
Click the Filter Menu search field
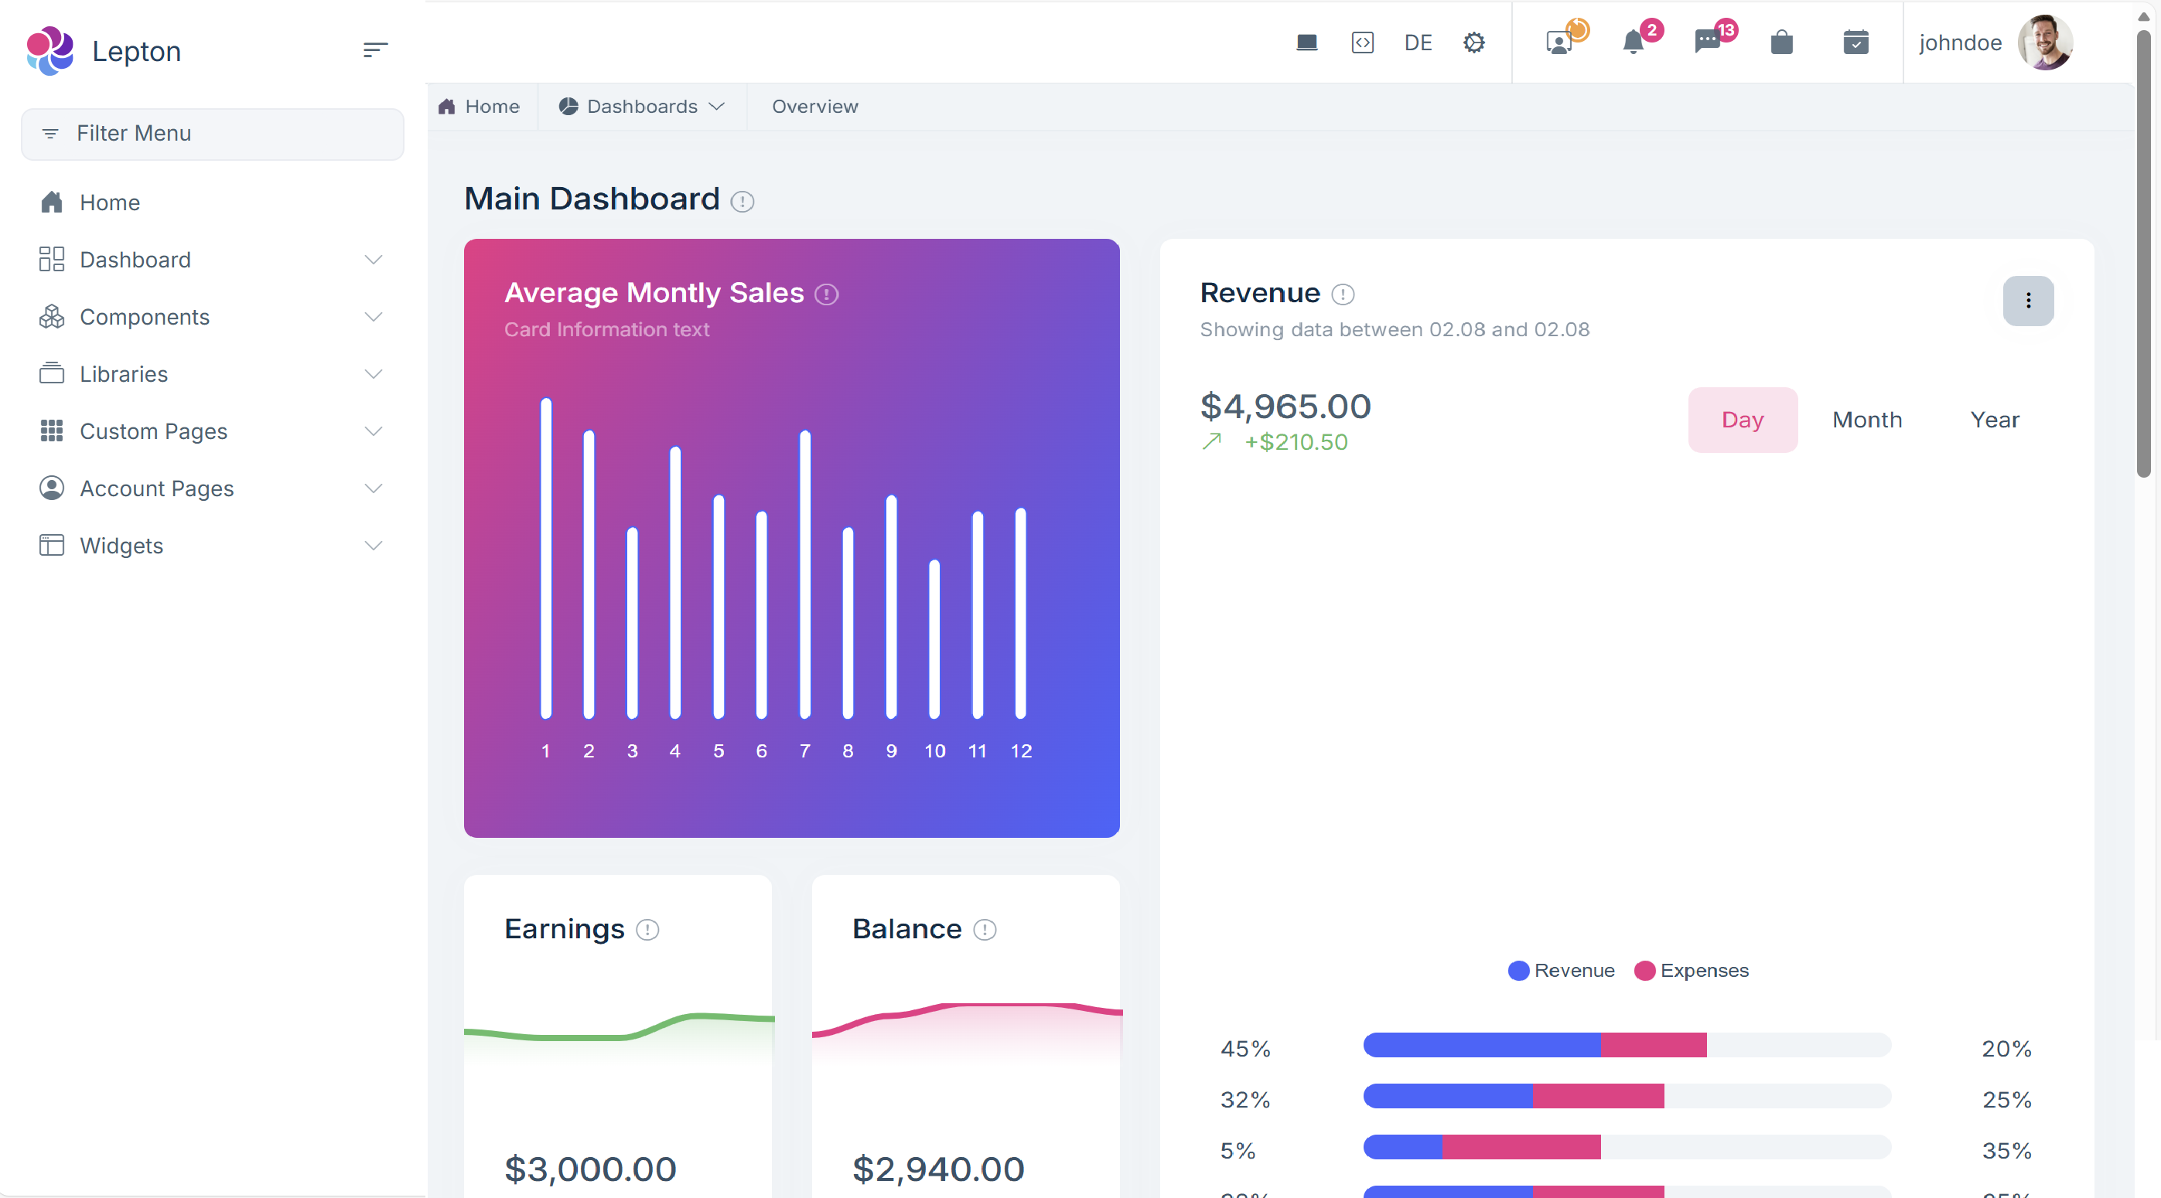(x=212, y=134)
